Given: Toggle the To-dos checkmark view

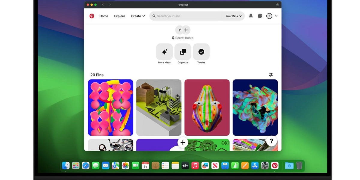Looking at the screenshot, I should point(201,52).
